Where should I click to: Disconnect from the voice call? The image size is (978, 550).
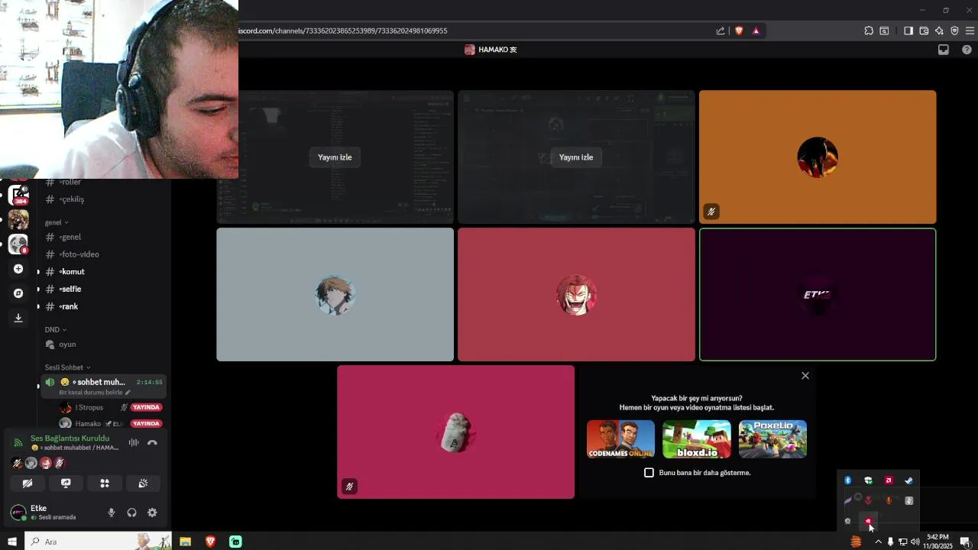[152, 442]
